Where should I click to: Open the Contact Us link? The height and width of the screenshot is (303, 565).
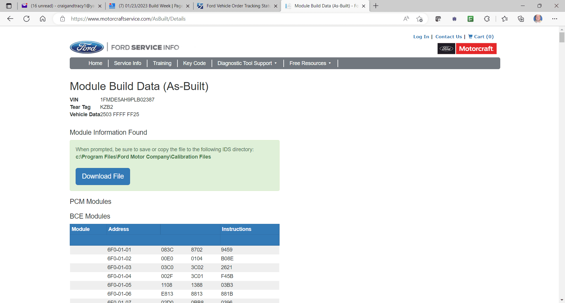tap(448, 36)
